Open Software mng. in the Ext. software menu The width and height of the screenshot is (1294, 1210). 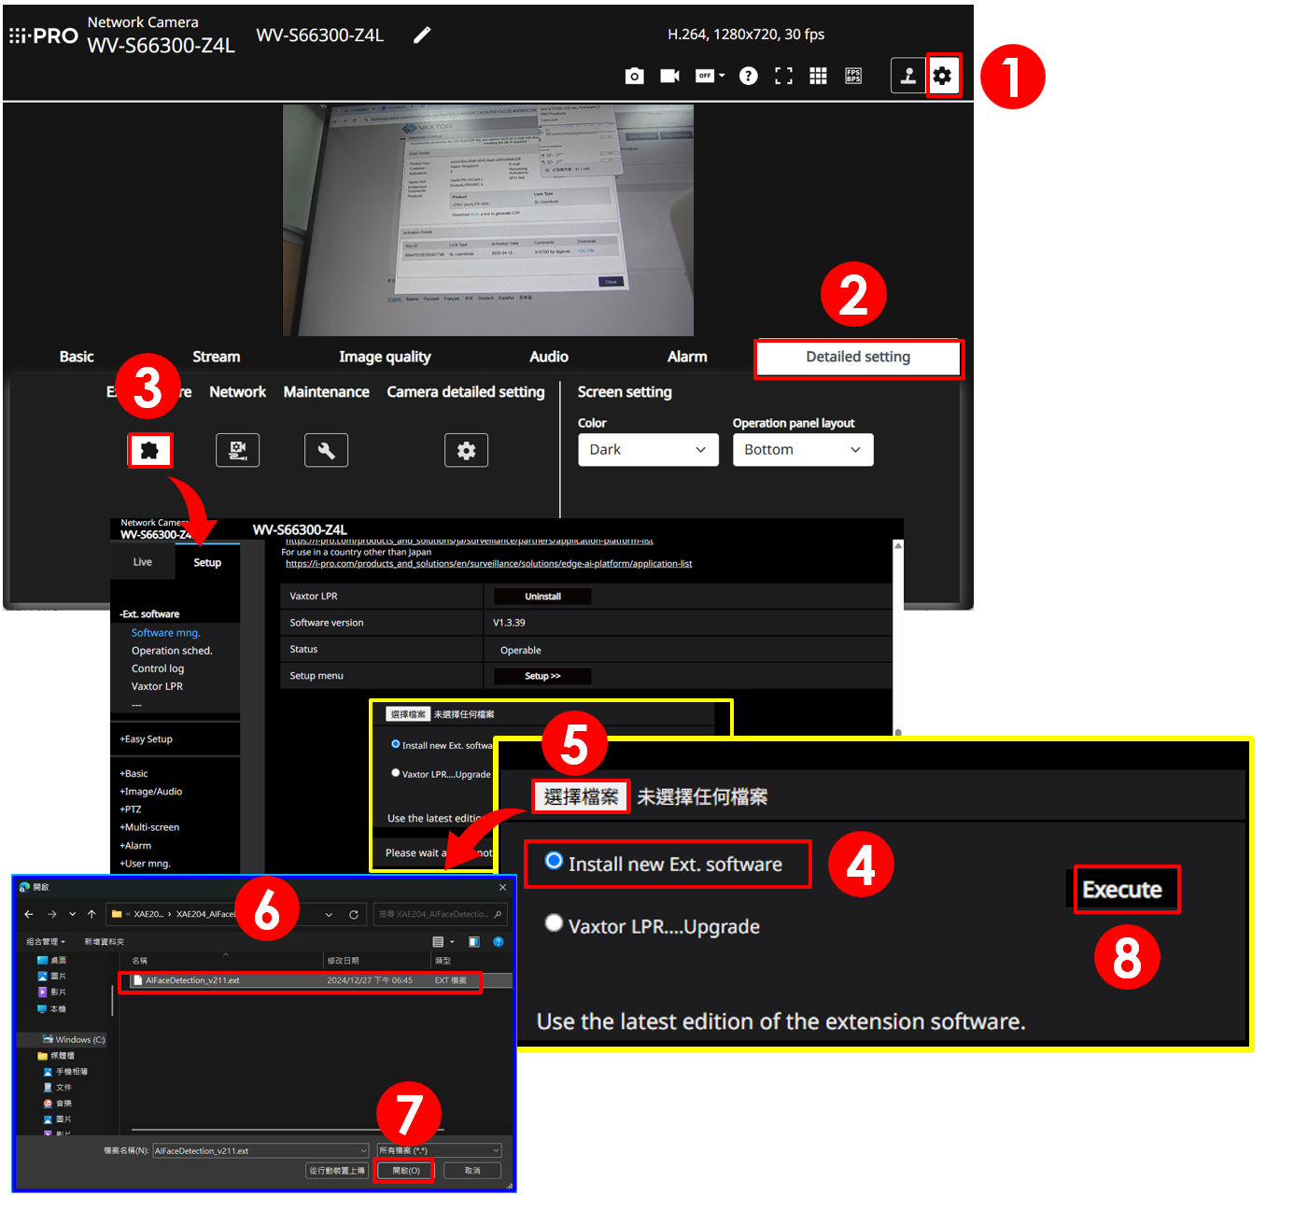click(x=165, y=633)
